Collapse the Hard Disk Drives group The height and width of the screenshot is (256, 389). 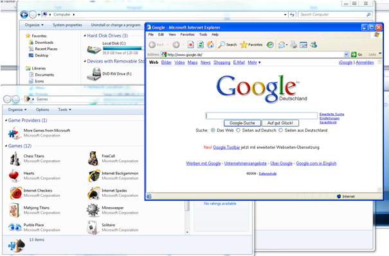[85, 36]
